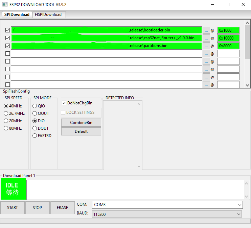Click the partitions.bin file path field

pyautogui.click(x=107, y=46)
